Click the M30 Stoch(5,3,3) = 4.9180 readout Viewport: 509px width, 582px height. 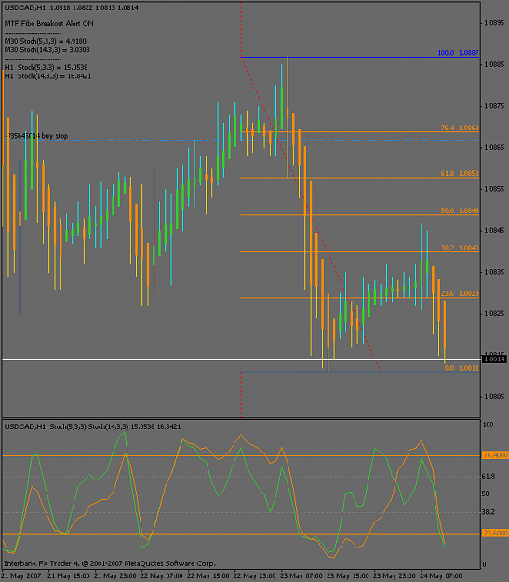(x=46, y=41)
